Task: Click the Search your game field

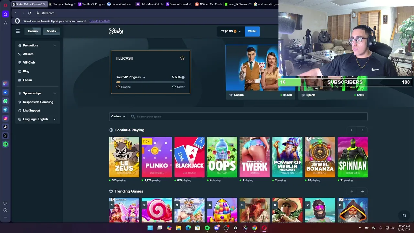Action: [x=247, y=116]
